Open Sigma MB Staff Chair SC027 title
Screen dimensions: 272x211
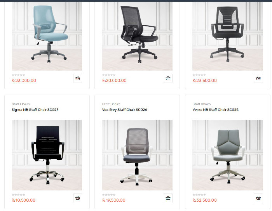tap(35, 109)
